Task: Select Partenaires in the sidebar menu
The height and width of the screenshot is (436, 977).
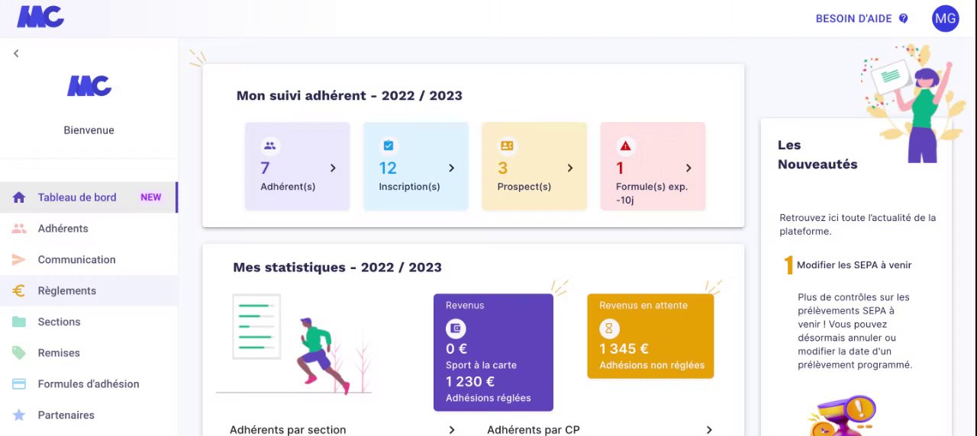Action: coord(66,415)
